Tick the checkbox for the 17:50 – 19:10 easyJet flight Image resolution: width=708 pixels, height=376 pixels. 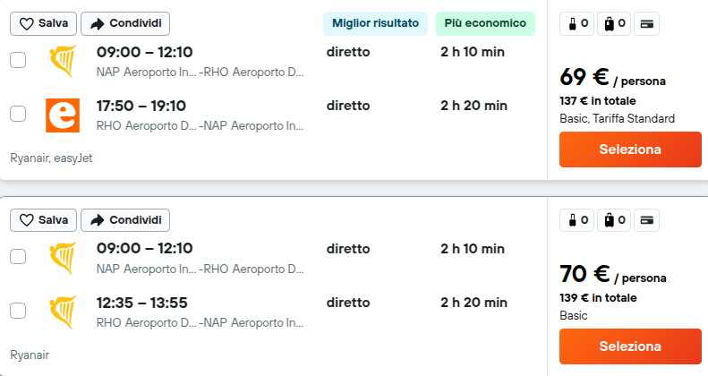pyautogui.click(x=18, y=114)
